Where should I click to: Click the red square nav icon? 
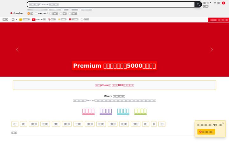(x=70, y=19)
